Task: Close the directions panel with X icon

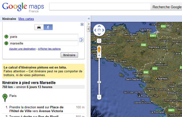Action: point(82,24)
